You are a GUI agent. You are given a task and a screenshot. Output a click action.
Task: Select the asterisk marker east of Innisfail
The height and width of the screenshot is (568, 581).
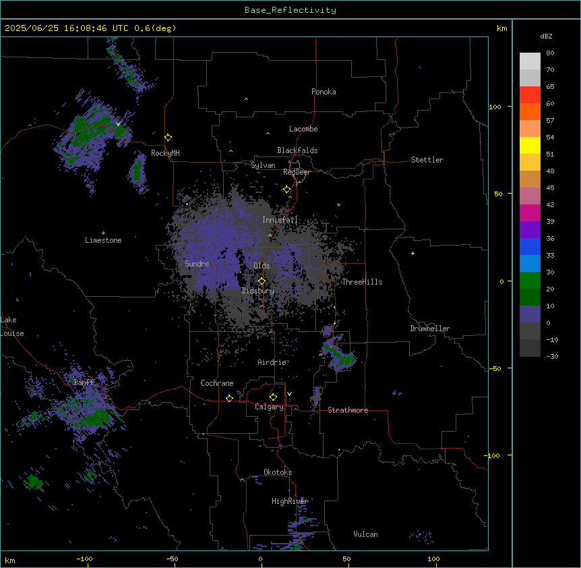point(338,204)
